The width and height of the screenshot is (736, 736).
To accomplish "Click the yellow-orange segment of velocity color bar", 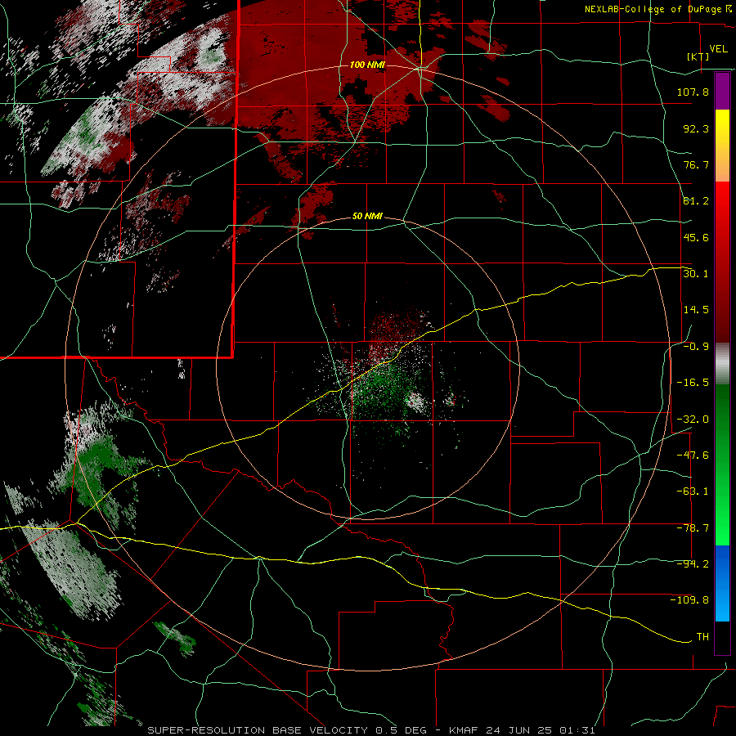I will click(722, 146).
